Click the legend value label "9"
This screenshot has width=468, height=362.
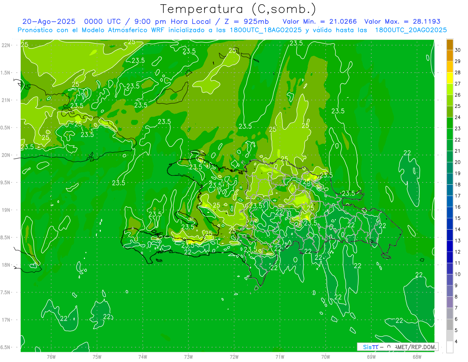456,285
